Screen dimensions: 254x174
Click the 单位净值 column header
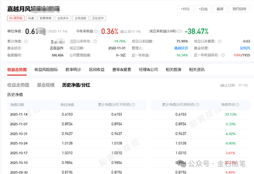(x=67, y=105)
